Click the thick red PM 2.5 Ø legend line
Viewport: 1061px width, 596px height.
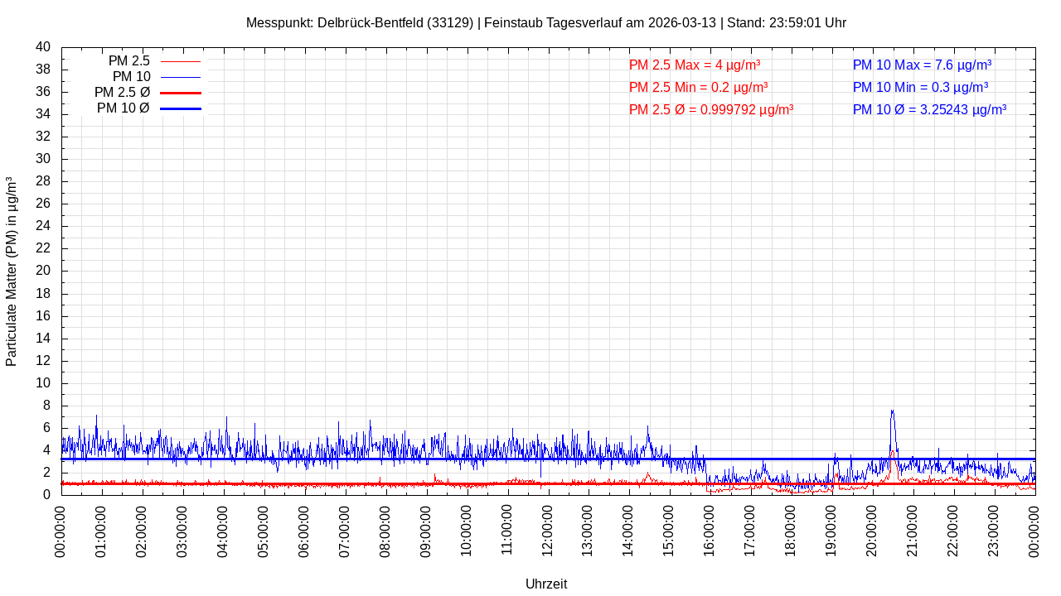(x=180, y=93)
